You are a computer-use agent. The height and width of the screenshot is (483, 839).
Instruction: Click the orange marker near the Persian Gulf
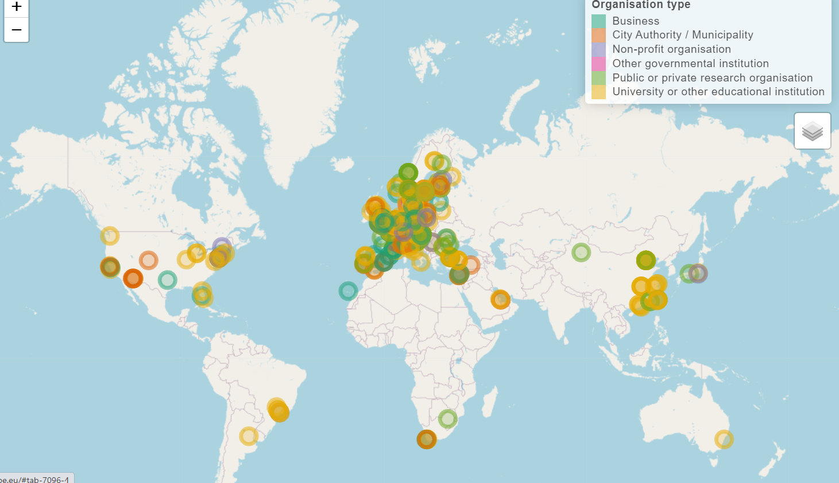[x=501, y=299]
